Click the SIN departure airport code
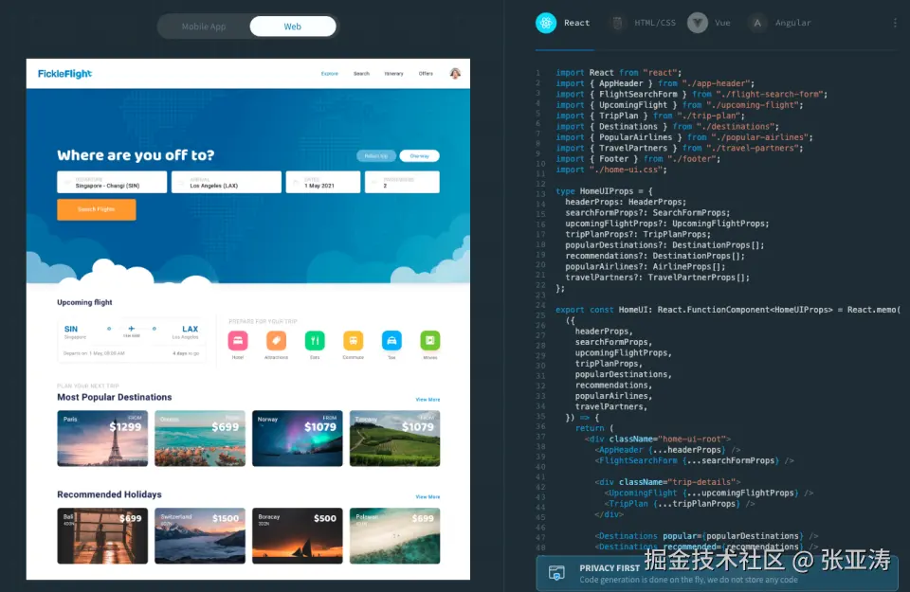Viewport: 910px width, 592px height. point(71,329)
